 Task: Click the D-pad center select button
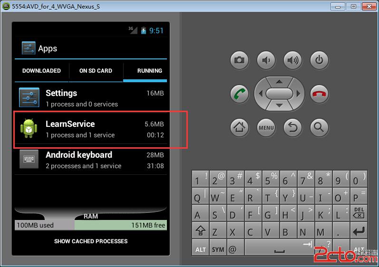[280, 94]
